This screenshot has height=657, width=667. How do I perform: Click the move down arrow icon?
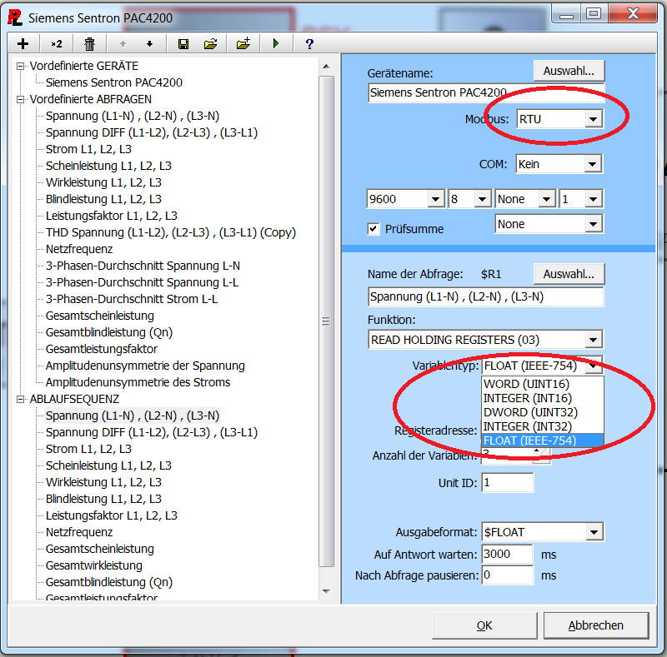tap(149, 44)
